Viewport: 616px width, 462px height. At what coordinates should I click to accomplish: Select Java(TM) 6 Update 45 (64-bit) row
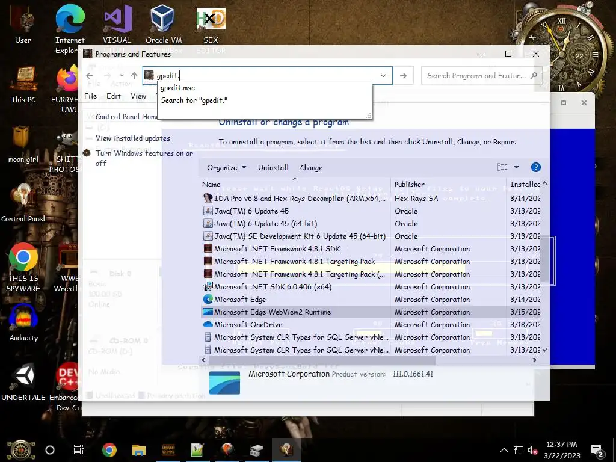(370, 224)
